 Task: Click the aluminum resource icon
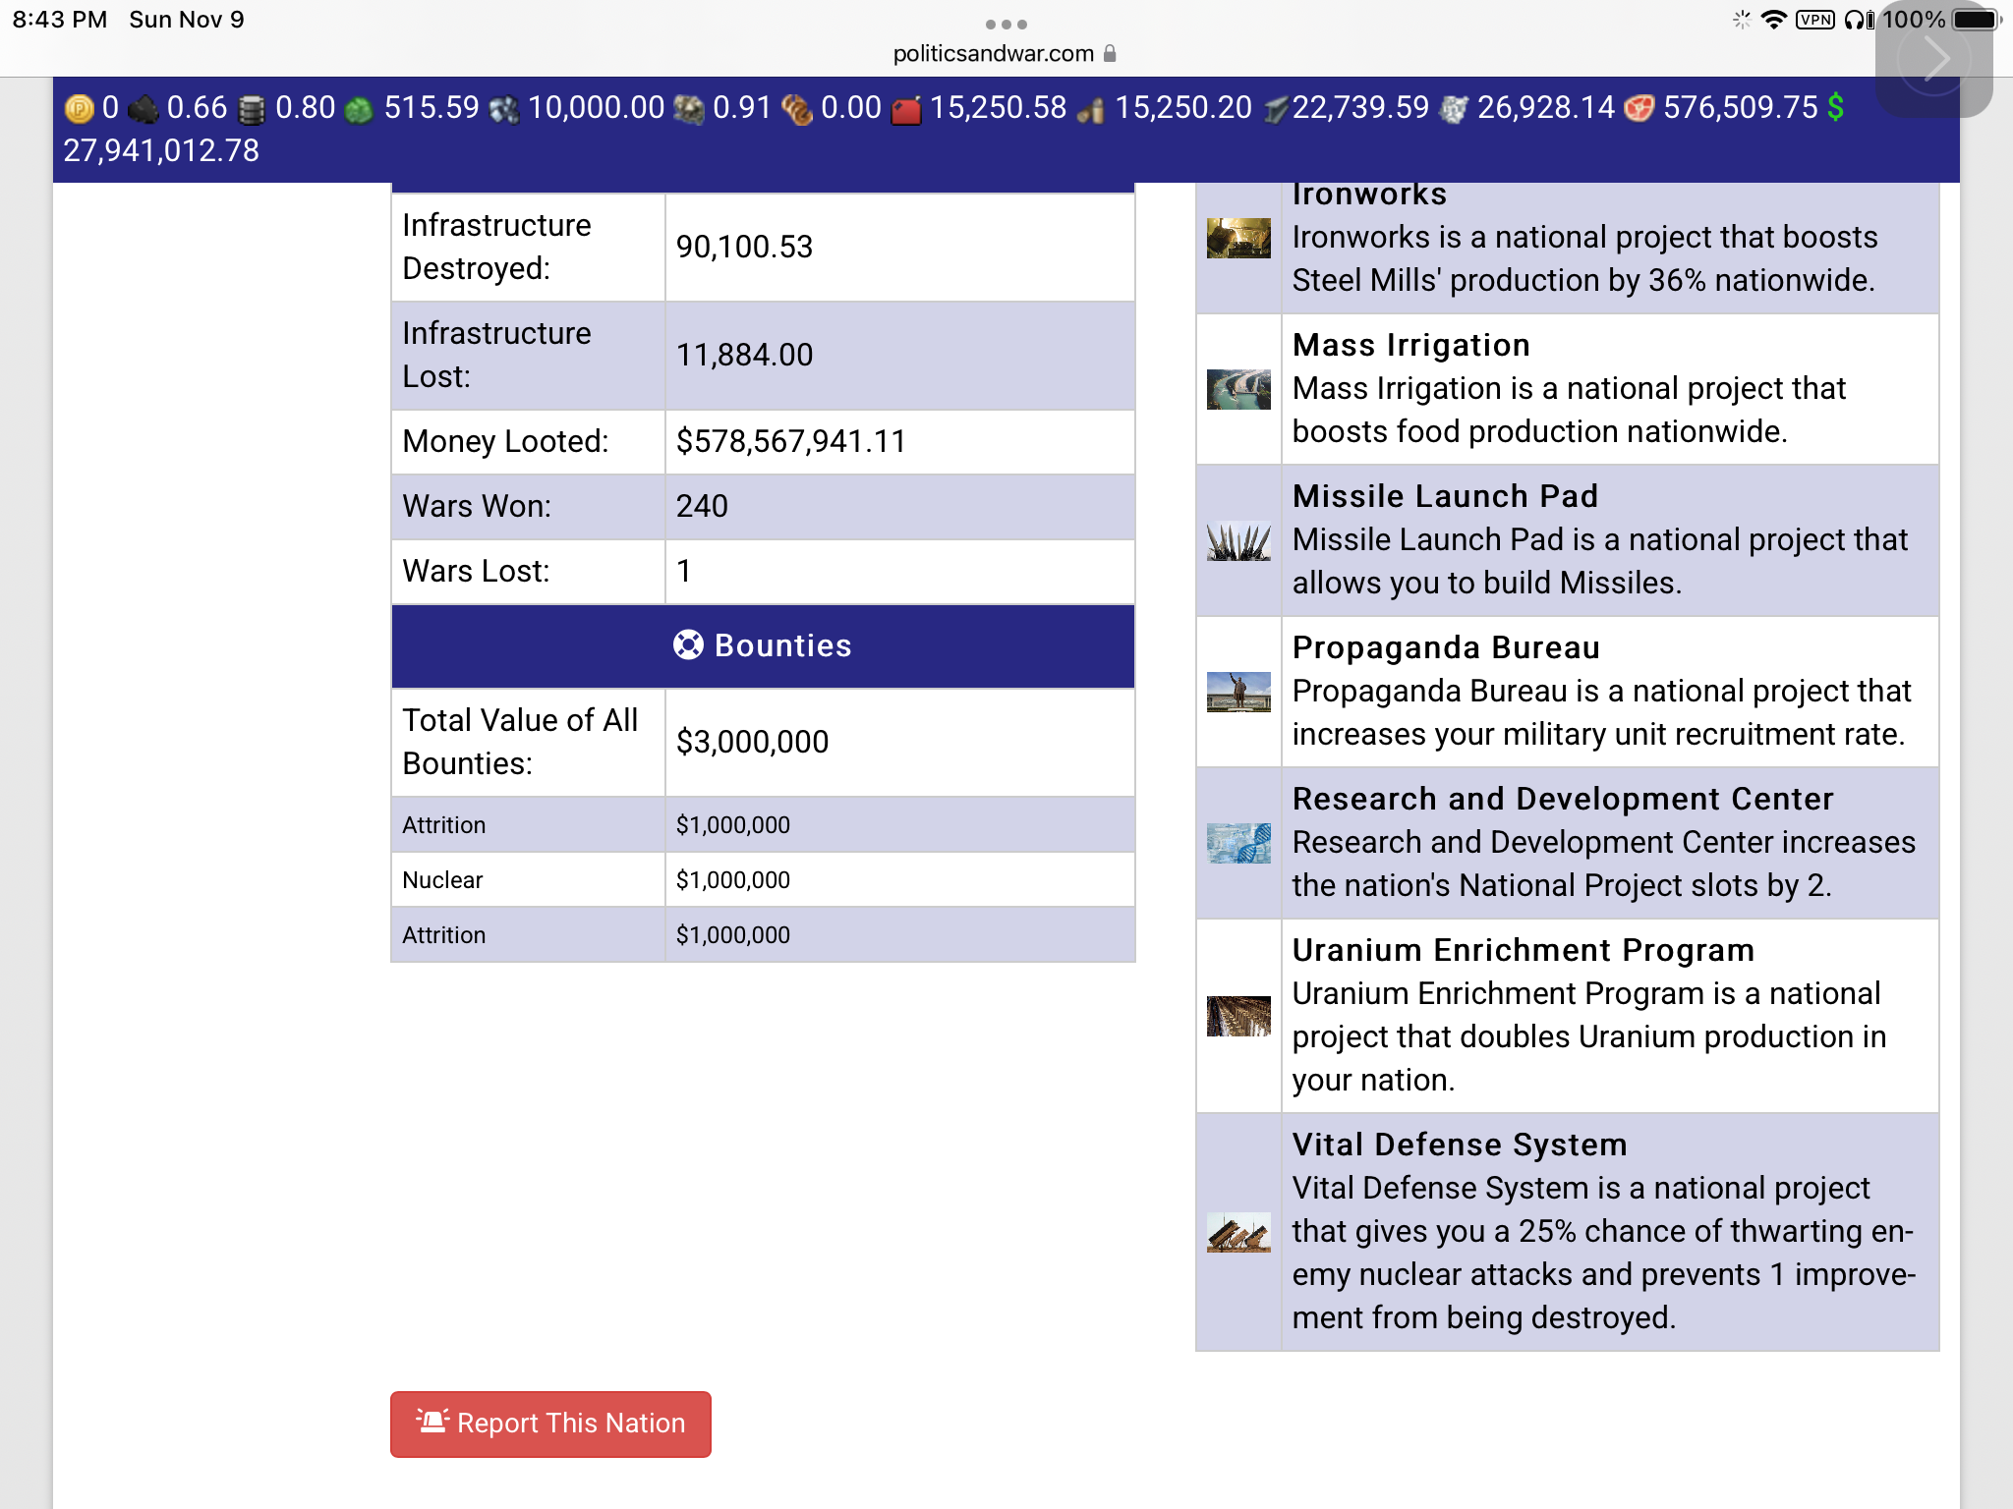click(1453, 109)
